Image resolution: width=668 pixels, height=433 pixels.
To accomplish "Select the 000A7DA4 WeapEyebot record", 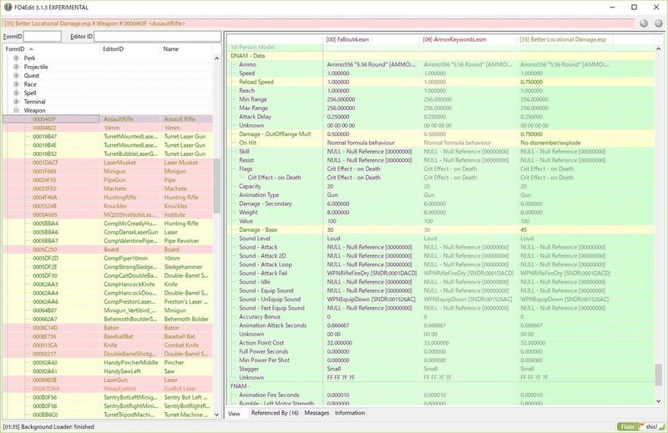I will tap(108, 388).
